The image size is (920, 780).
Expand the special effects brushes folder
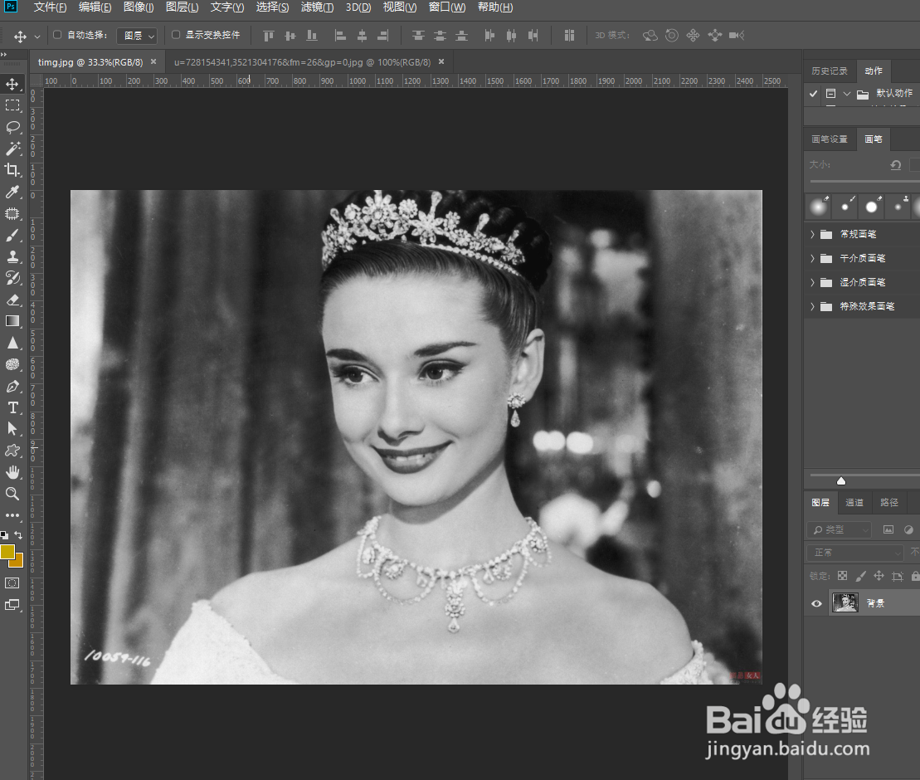813,306
